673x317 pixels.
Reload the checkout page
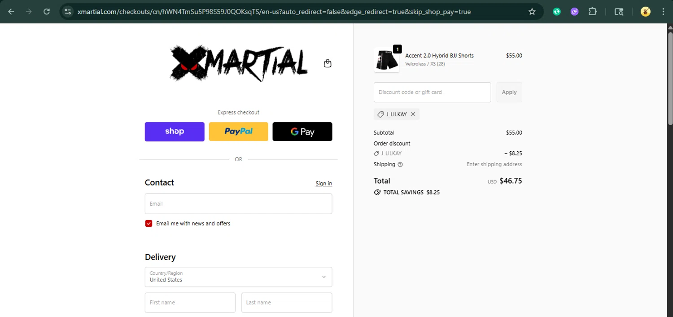pos(47,12)
